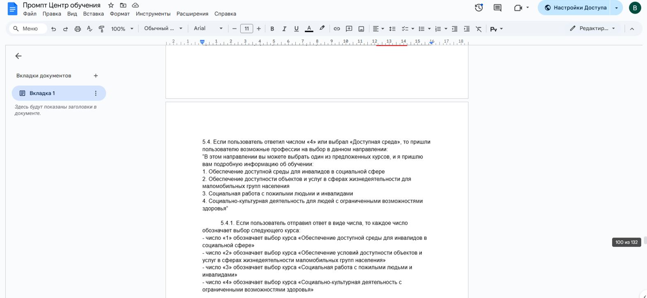Open editing mode Редактир... dropdown
647x298 pixels.
coord(592,29)
